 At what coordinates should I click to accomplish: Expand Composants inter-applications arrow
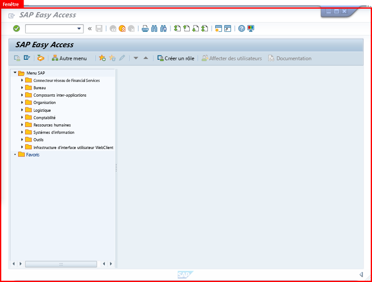pyautogui.click(x=22, y=95)
